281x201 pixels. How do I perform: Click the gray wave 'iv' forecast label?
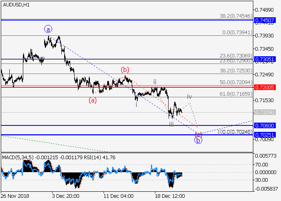pyautogui.click(x=189, y=97)
